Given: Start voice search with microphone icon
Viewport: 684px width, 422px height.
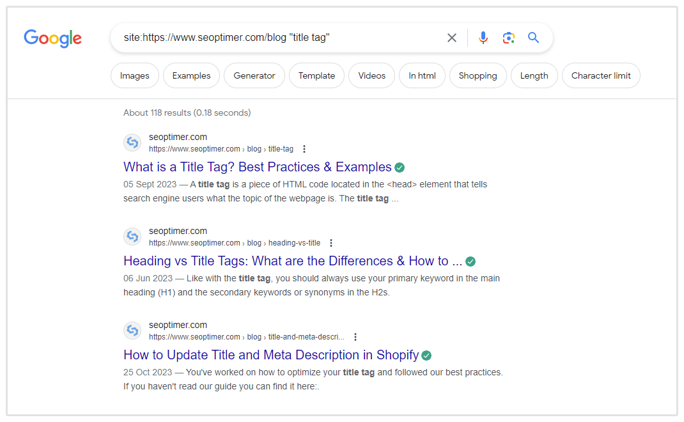Looking at the screenshot, I should [x=483, y=38].
